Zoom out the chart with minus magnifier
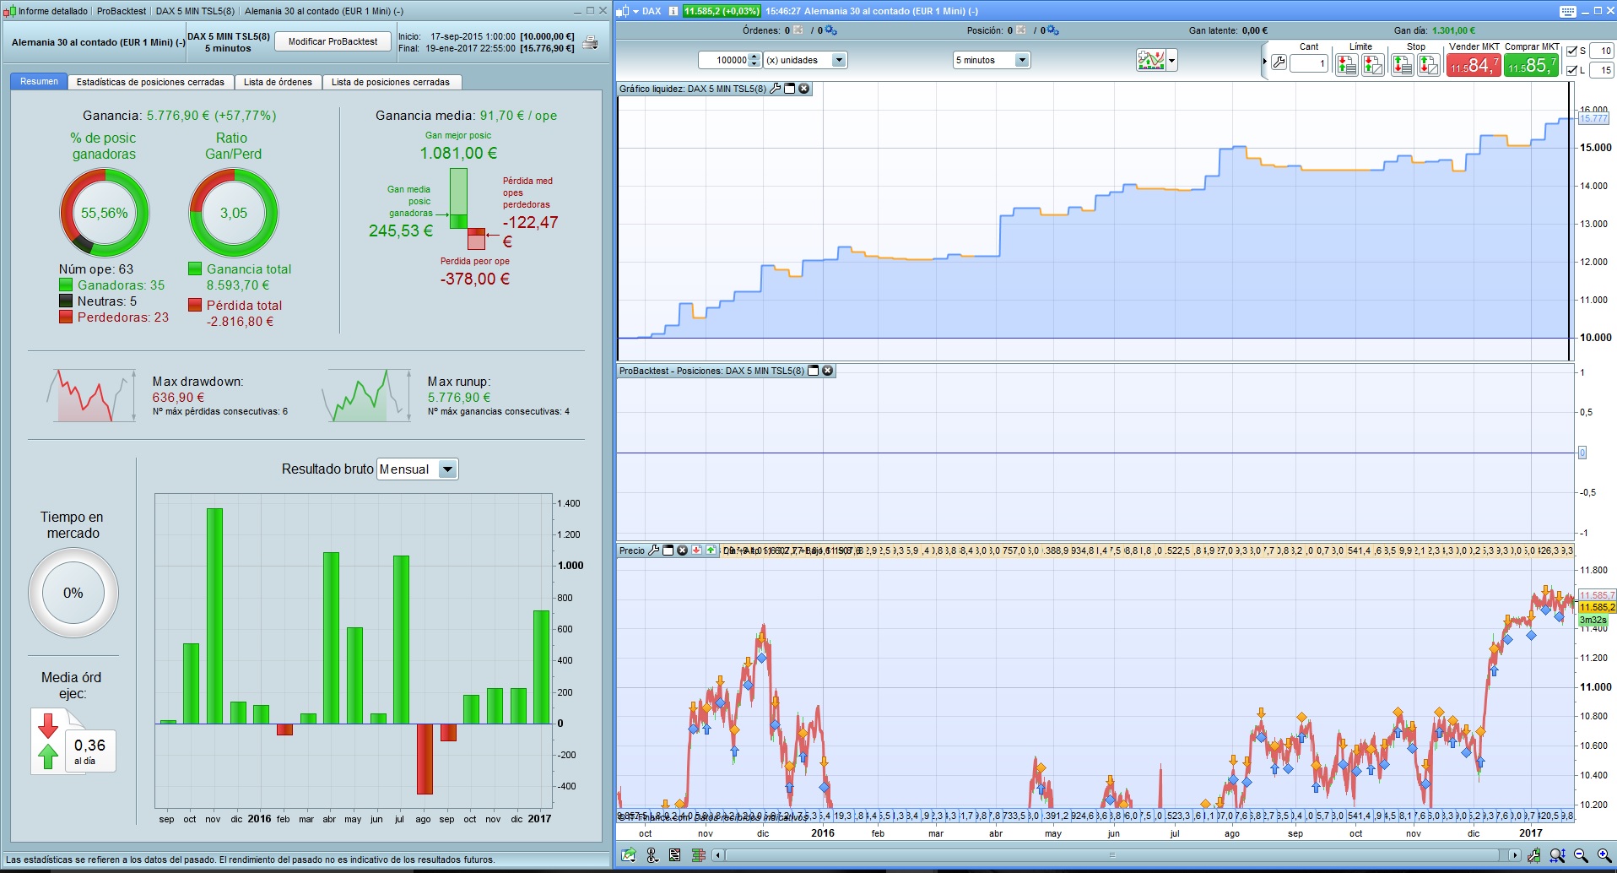1617x873 pixels. (1582, 855)
